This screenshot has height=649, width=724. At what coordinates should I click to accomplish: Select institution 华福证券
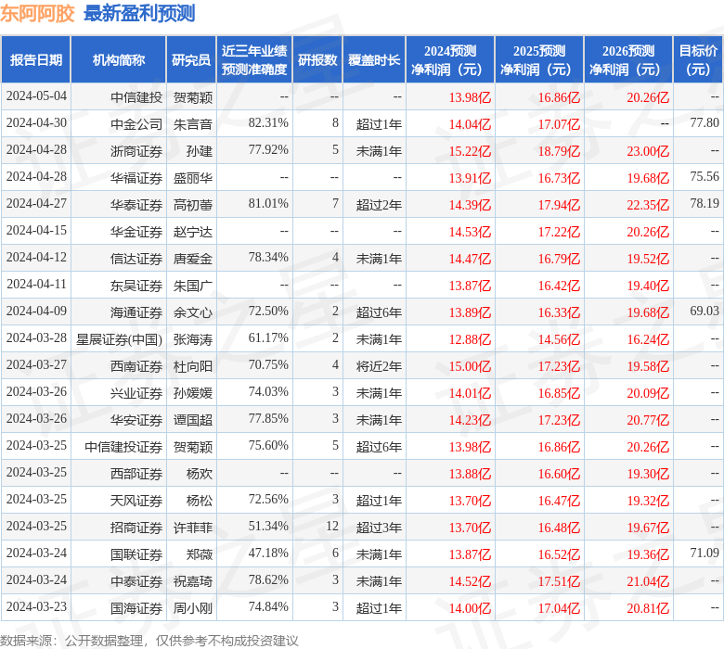point(136,178)
